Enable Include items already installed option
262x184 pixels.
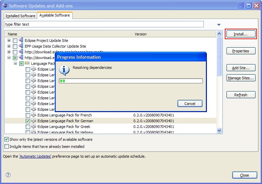coord(6,147)
